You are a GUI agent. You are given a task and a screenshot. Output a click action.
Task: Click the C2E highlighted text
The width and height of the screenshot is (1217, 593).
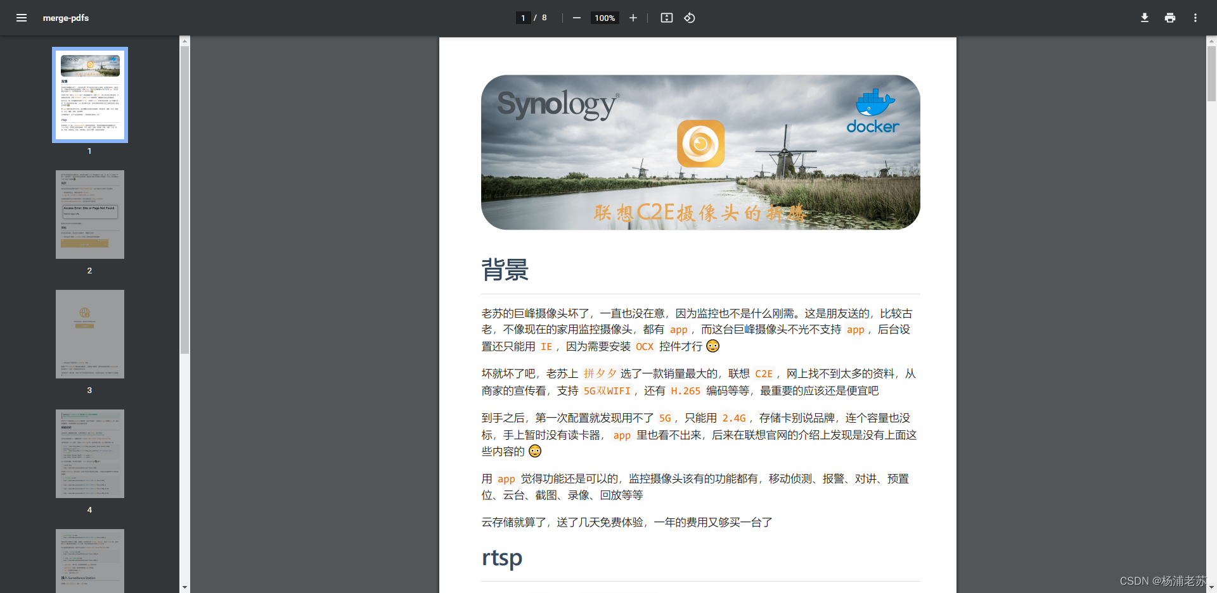click(764, 373)
